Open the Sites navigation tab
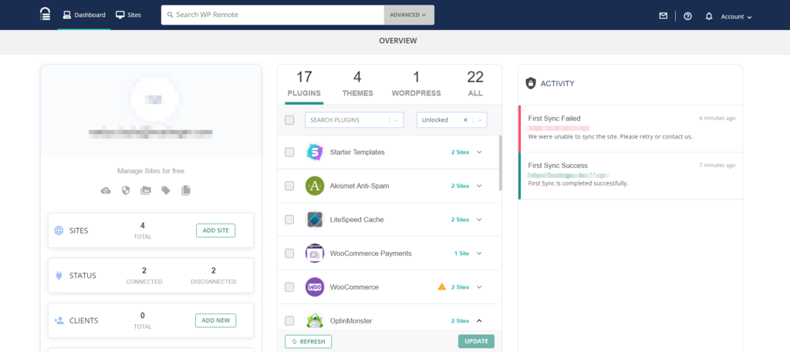Screen dimensions: 790x352 point(129,15)
